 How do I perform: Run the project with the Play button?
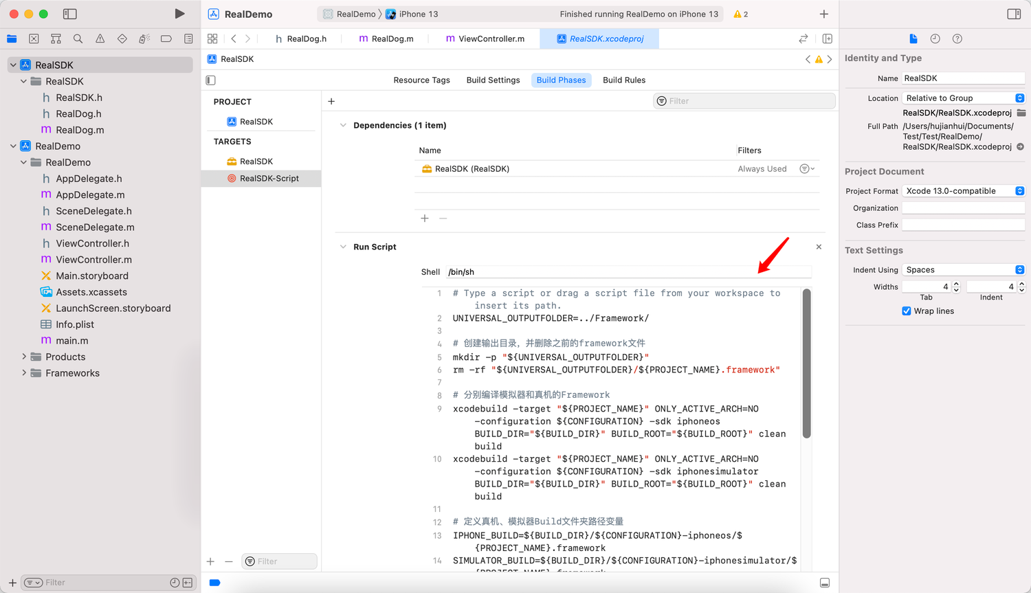pos(179,14)
